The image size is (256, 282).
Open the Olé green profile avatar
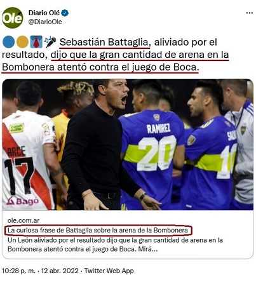point(13,18)
